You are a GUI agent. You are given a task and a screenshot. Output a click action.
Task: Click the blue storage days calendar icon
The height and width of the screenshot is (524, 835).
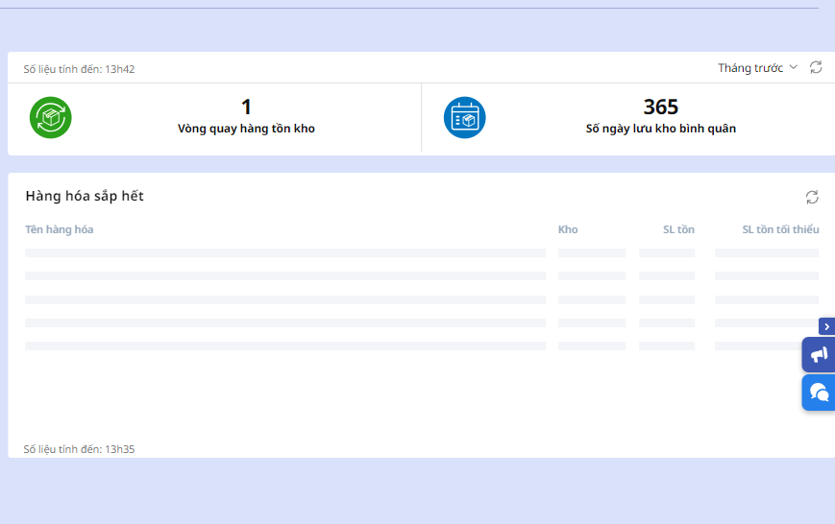[464, 118]
